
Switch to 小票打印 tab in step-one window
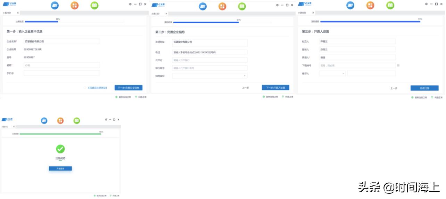tap(7, 13)
